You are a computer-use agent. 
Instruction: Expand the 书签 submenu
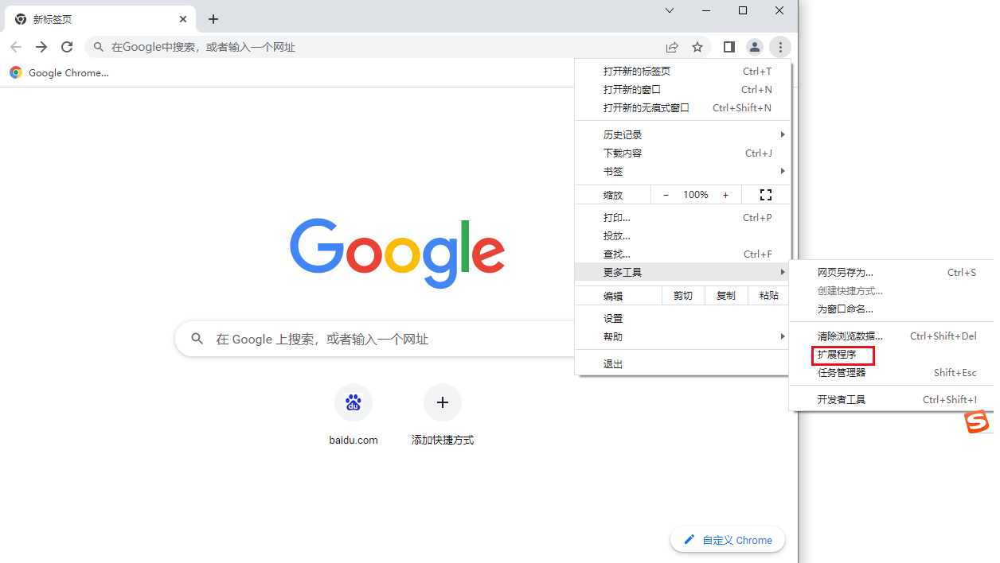[x=683, y=171]
